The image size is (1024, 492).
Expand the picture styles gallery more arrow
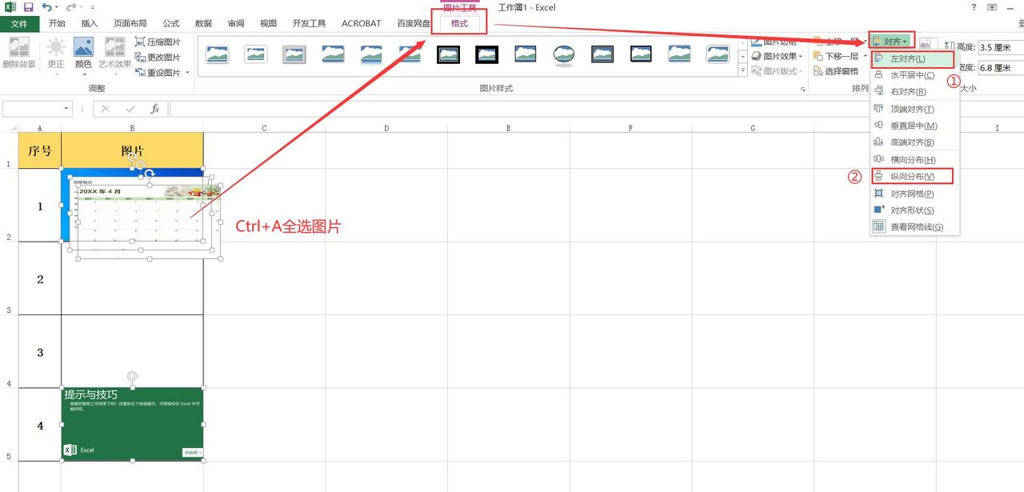742,70
